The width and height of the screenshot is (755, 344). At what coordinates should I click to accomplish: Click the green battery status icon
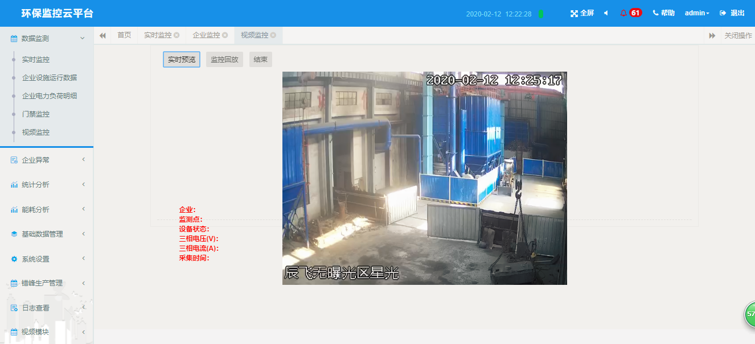click(x=540, y=14)
